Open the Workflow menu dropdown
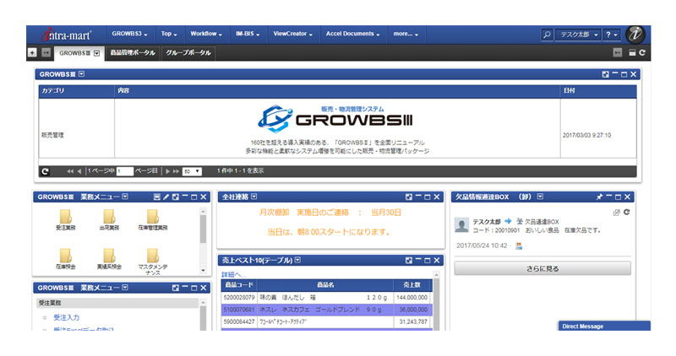Viewport: 676px width, 356px height. pyautogui.click(x=206, y=34)
